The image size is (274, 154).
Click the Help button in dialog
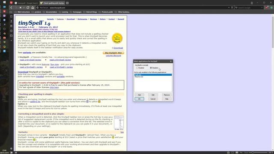(x=167, y=99)
